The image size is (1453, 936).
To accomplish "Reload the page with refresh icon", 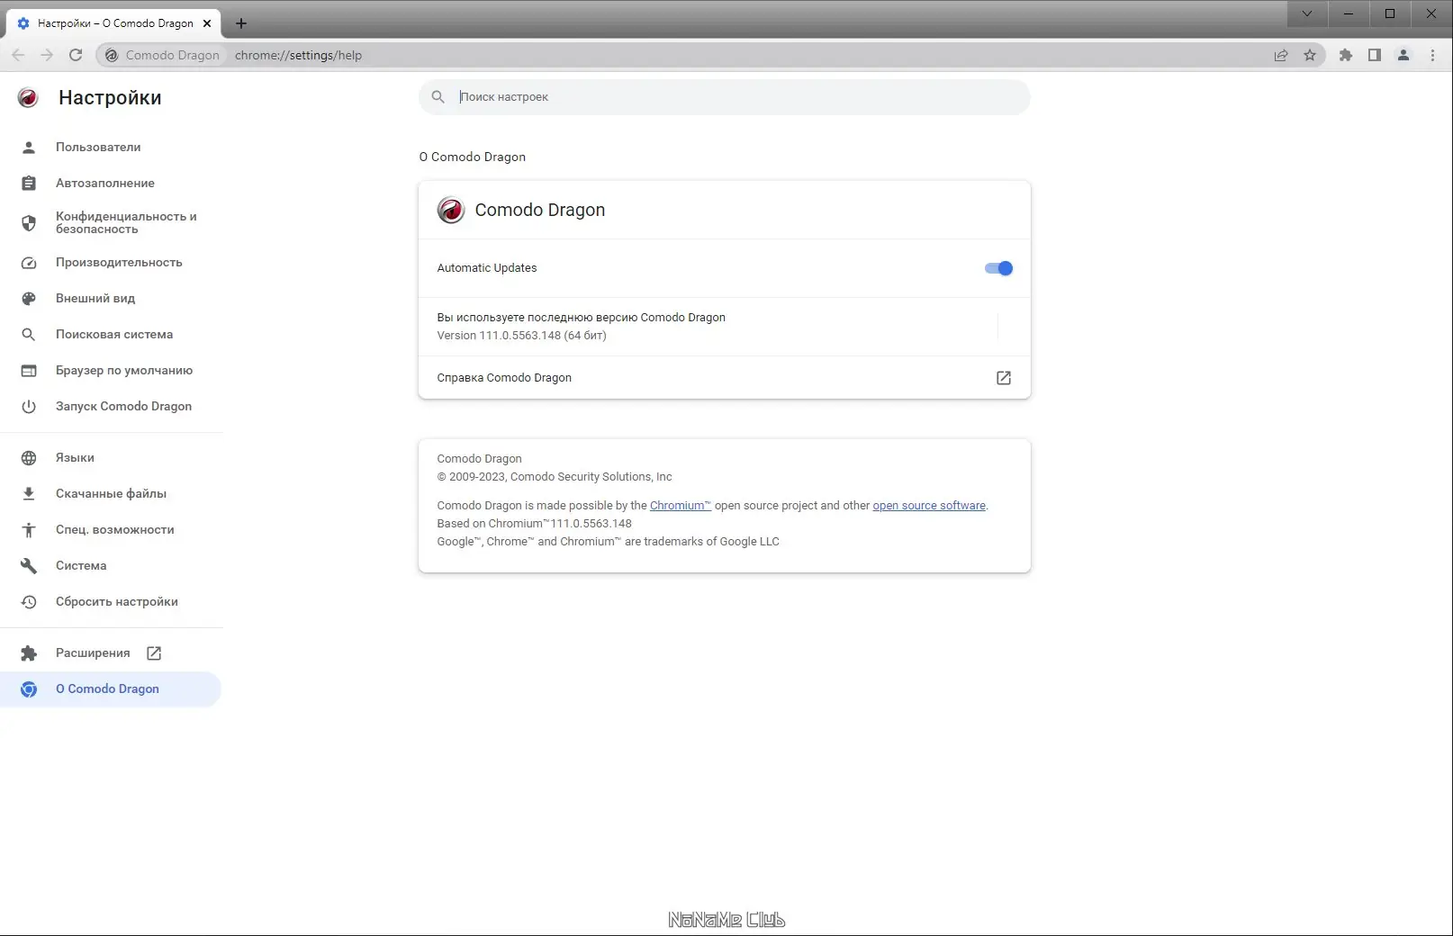I will pyautogui.click(x=76, y=55).
